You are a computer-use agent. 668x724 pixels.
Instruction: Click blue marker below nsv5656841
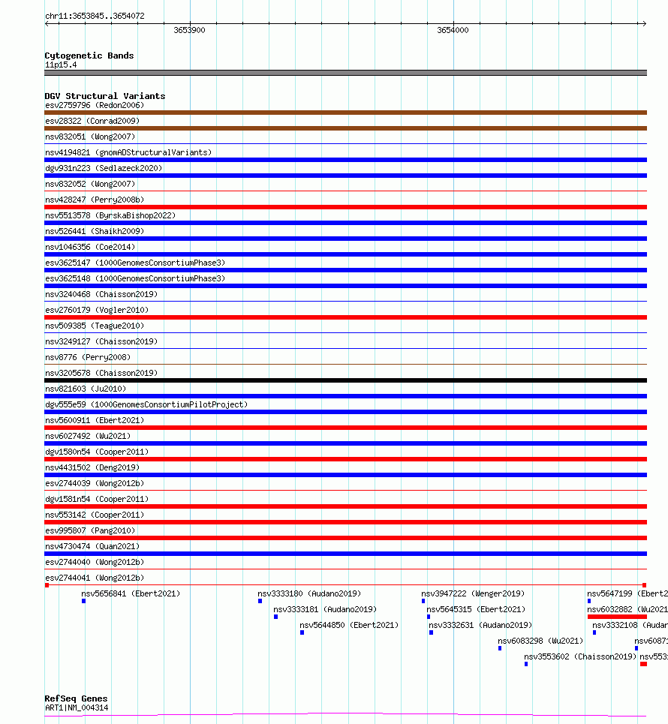click(x=83, y=601)
